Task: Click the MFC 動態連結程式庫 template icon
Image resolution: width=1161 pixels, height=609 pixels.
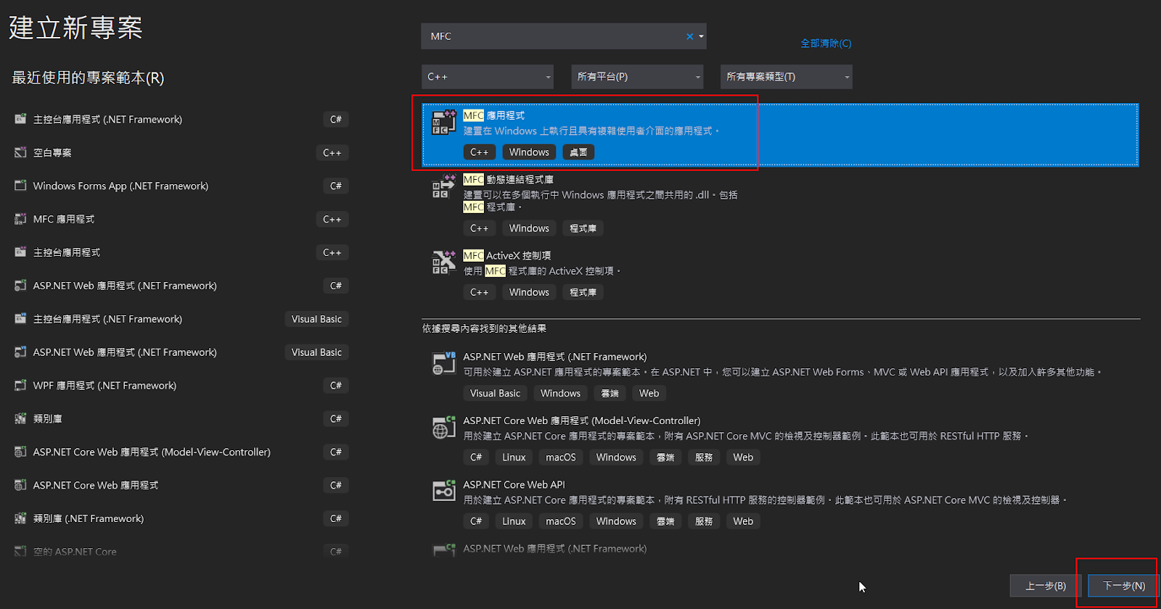Action: (443, 186)
